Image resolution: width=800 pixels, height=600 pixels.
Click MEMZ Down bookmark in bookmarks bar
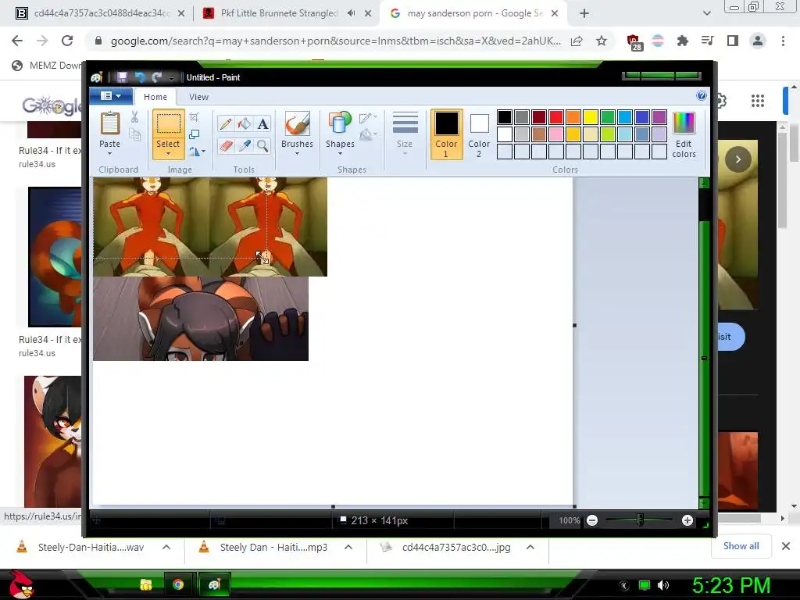46,66
